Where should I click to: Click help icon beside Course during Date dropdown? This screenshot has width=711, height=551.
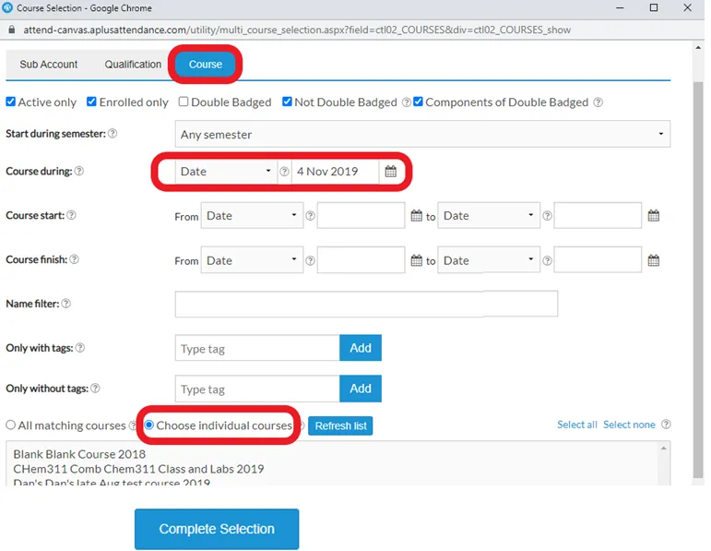point(284,172)
